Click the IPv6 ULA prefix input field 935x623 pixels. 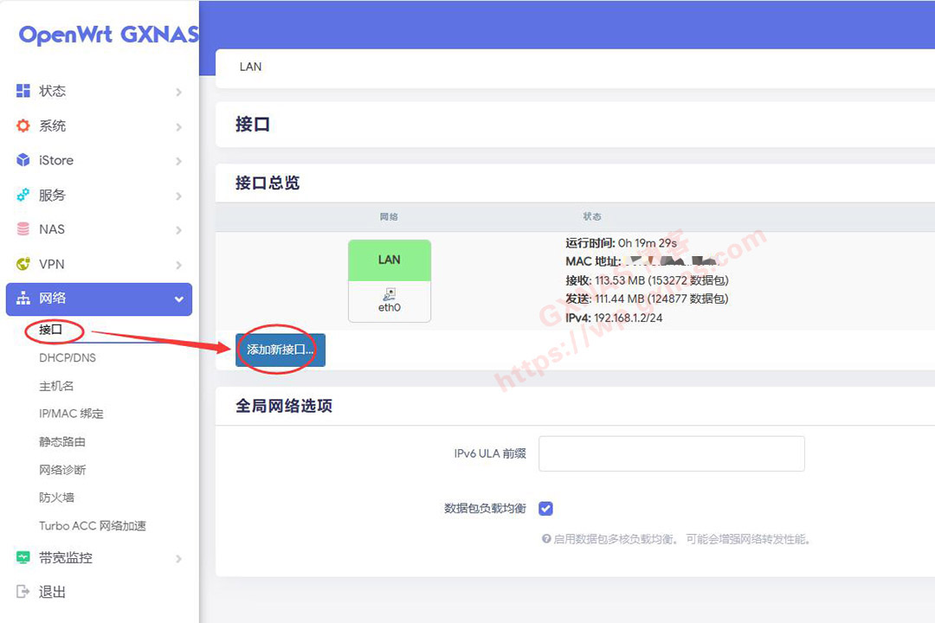click(671, 453)
